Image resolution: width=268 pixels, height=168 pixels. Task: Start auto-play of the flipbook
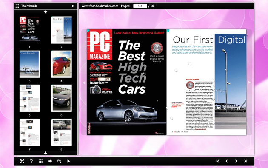68,161
